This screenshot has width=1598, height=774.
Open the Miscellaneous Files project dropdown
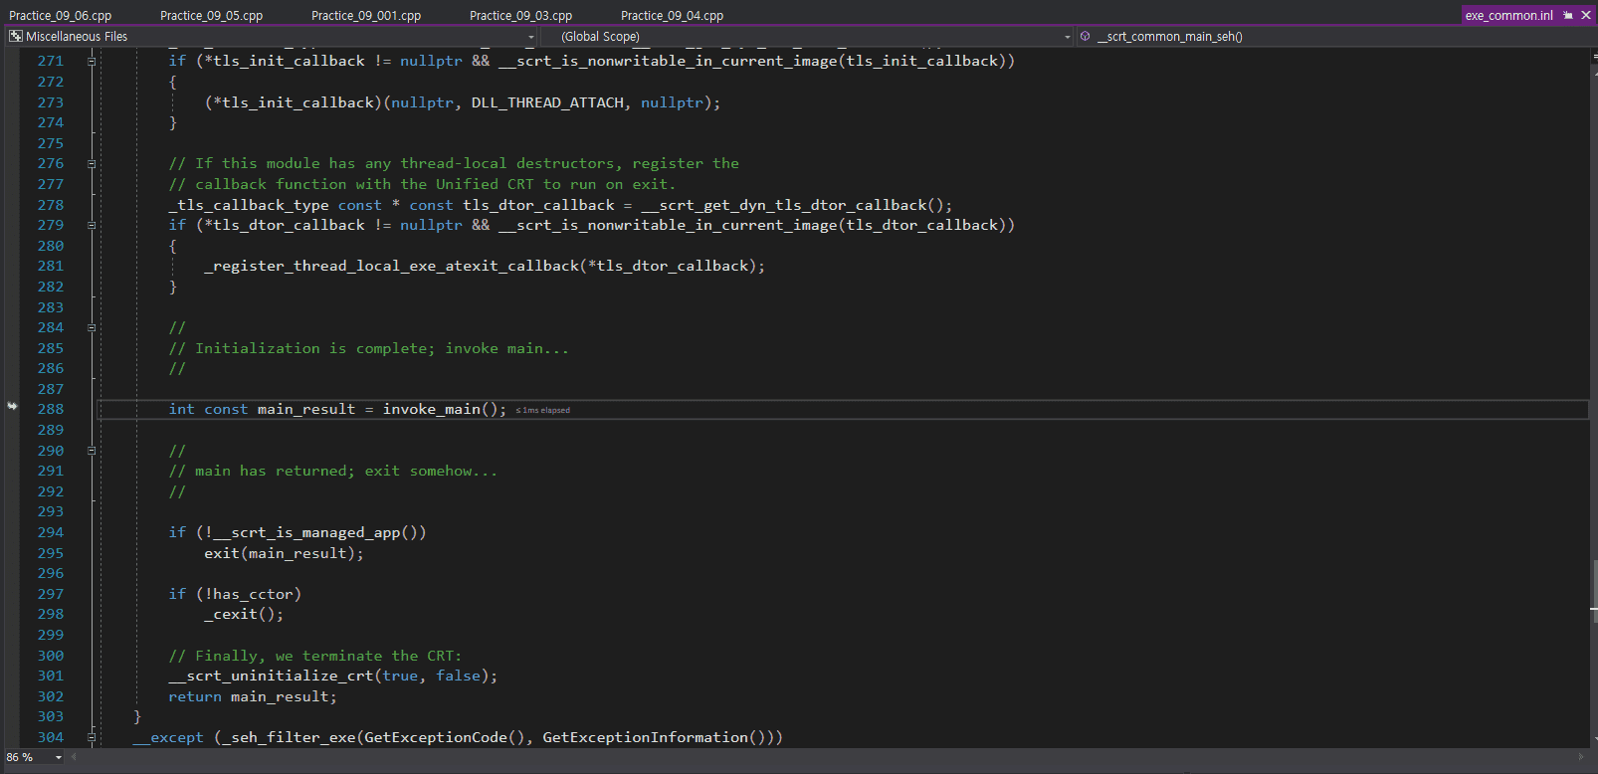click(530, 37)
